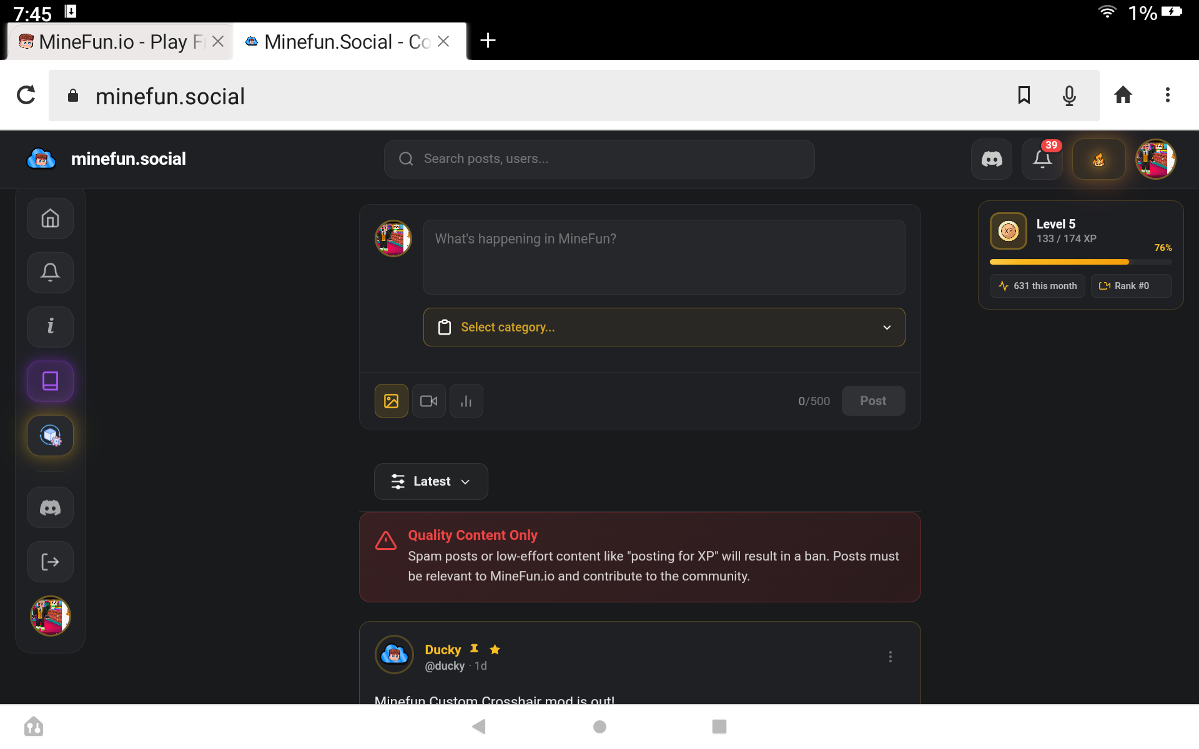Click the Post button

point(872,401)
